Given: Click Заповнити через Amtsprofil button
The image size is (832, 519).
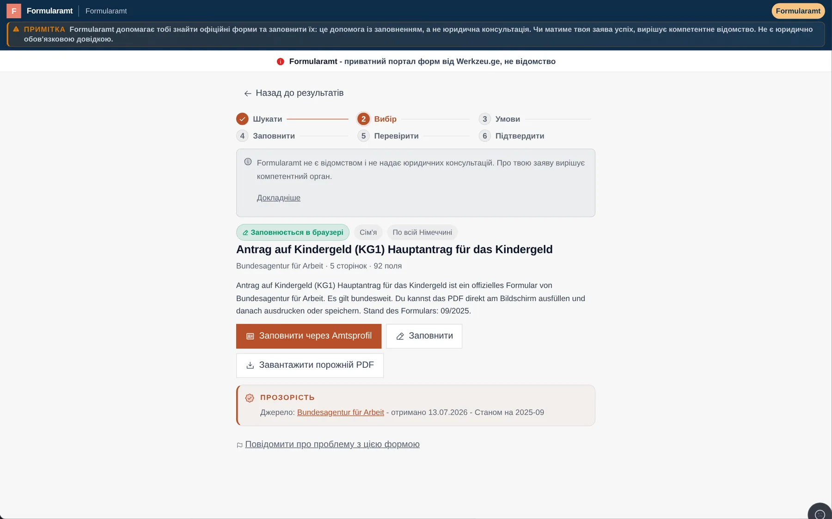Looking at the screenshot, I should 309,336.
